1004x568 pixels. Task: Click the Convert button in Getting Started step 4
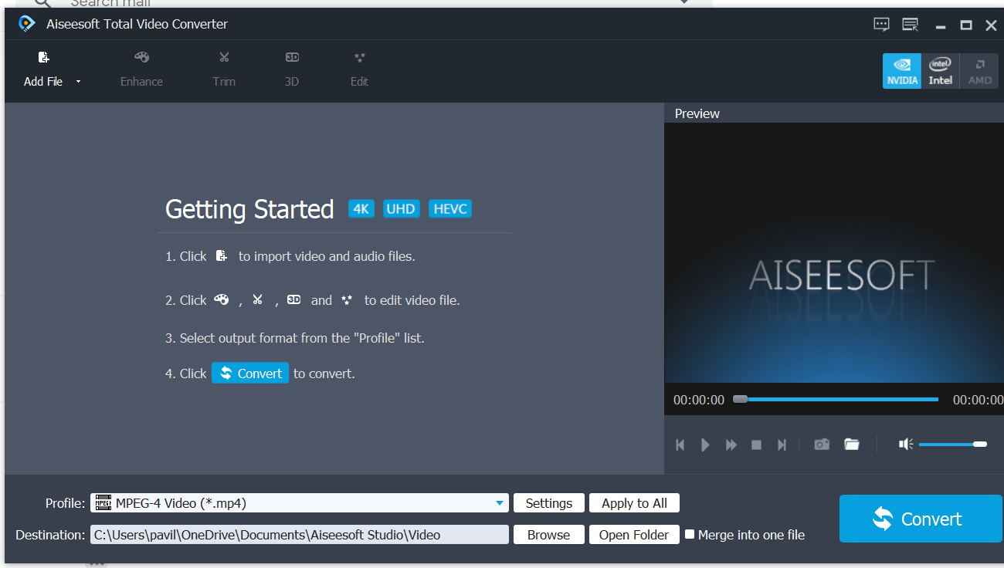click(250, 374)
